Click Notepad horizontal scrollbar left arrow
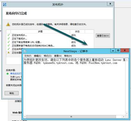 [x=25, y=117]
